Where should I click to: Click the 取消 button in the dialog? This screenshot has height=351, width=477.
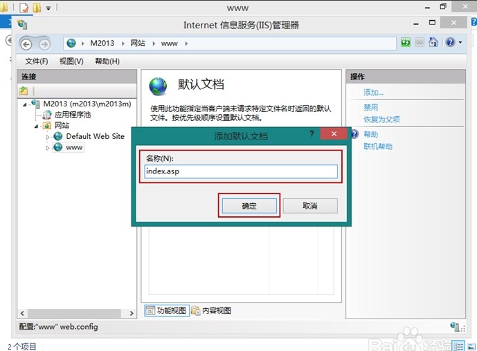(310, 206)
